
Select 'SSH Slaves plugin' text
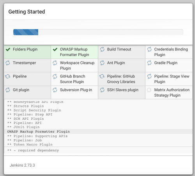(122, 90)
